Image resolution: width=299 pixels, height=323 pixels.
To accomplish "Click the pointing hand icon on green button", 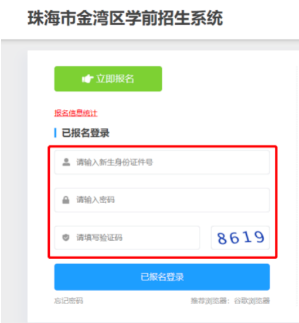I will click(x=87, y=79).
